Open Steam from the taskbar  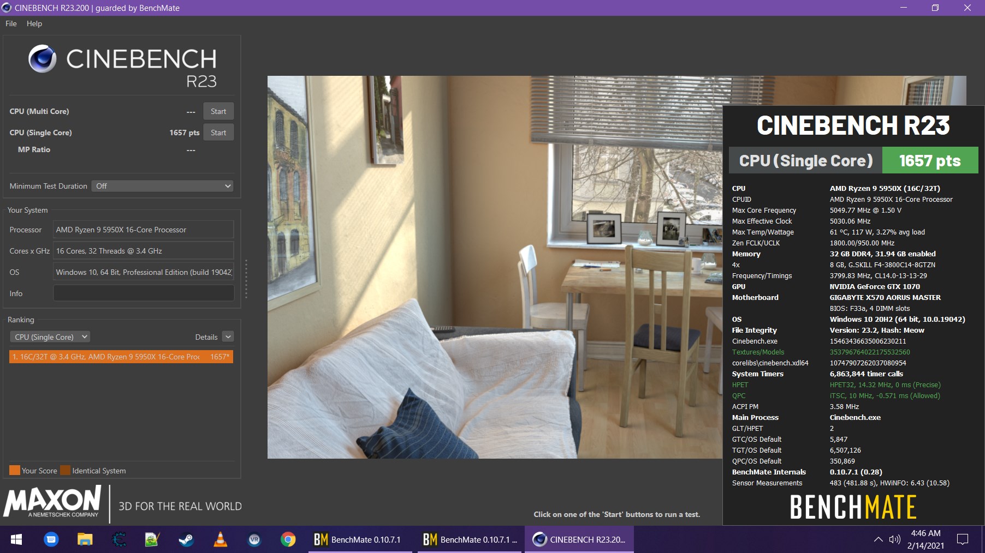[186, 539]
